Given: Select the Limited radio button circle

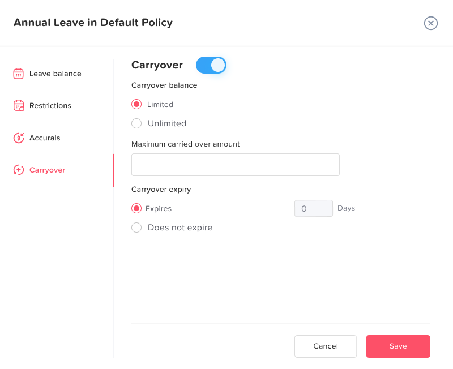Looking at the screenshot, I should pyautogui.click(x=136, y=104).
